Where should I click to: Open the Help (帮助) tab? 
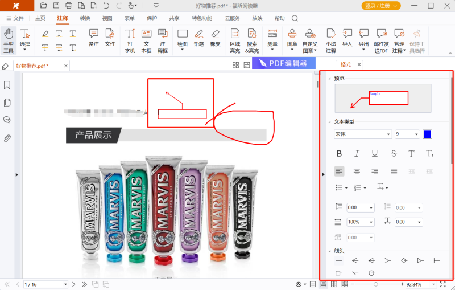coord(279,18)
